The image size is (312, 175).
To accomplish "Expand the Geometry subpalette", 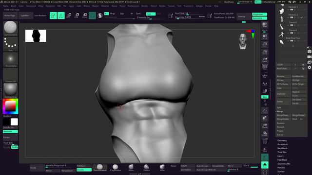I will [x=282, y=140].
